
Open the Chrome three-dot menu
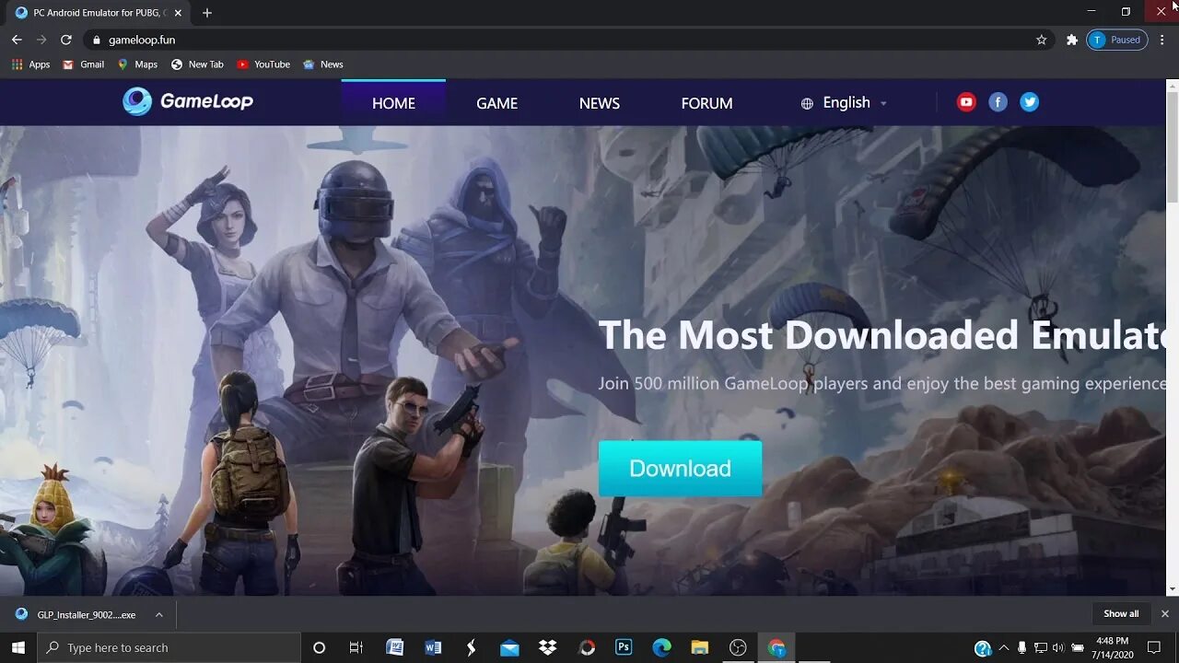coord(1163,40)
